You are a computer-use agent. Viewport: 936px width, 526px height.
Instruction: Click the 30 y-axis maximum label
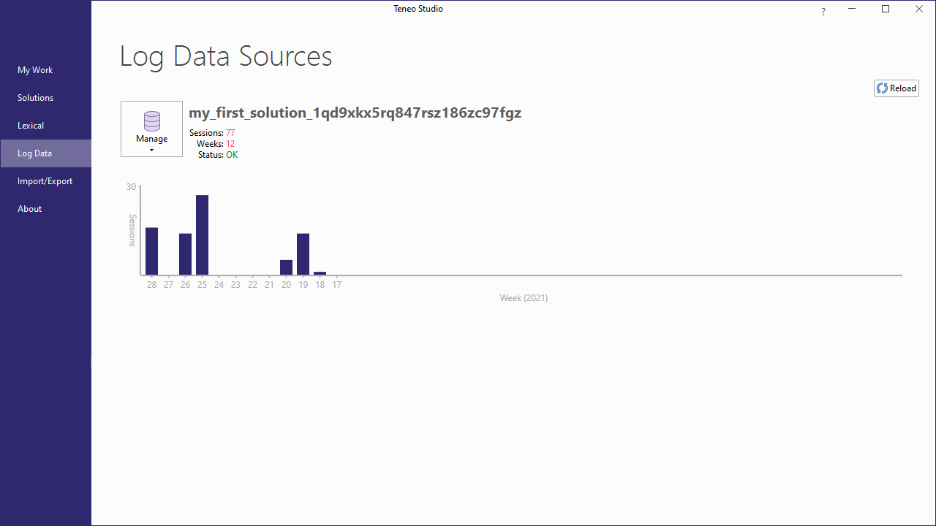click(x=131, y=187)
